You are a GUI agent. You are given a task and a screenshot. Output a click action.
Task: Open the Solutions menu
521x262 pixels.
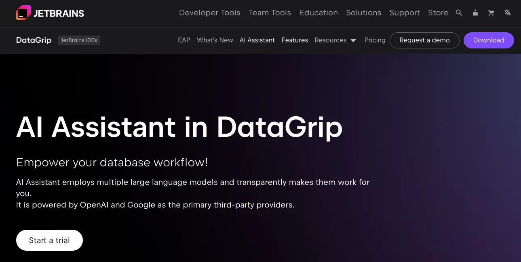coord(363,13)
